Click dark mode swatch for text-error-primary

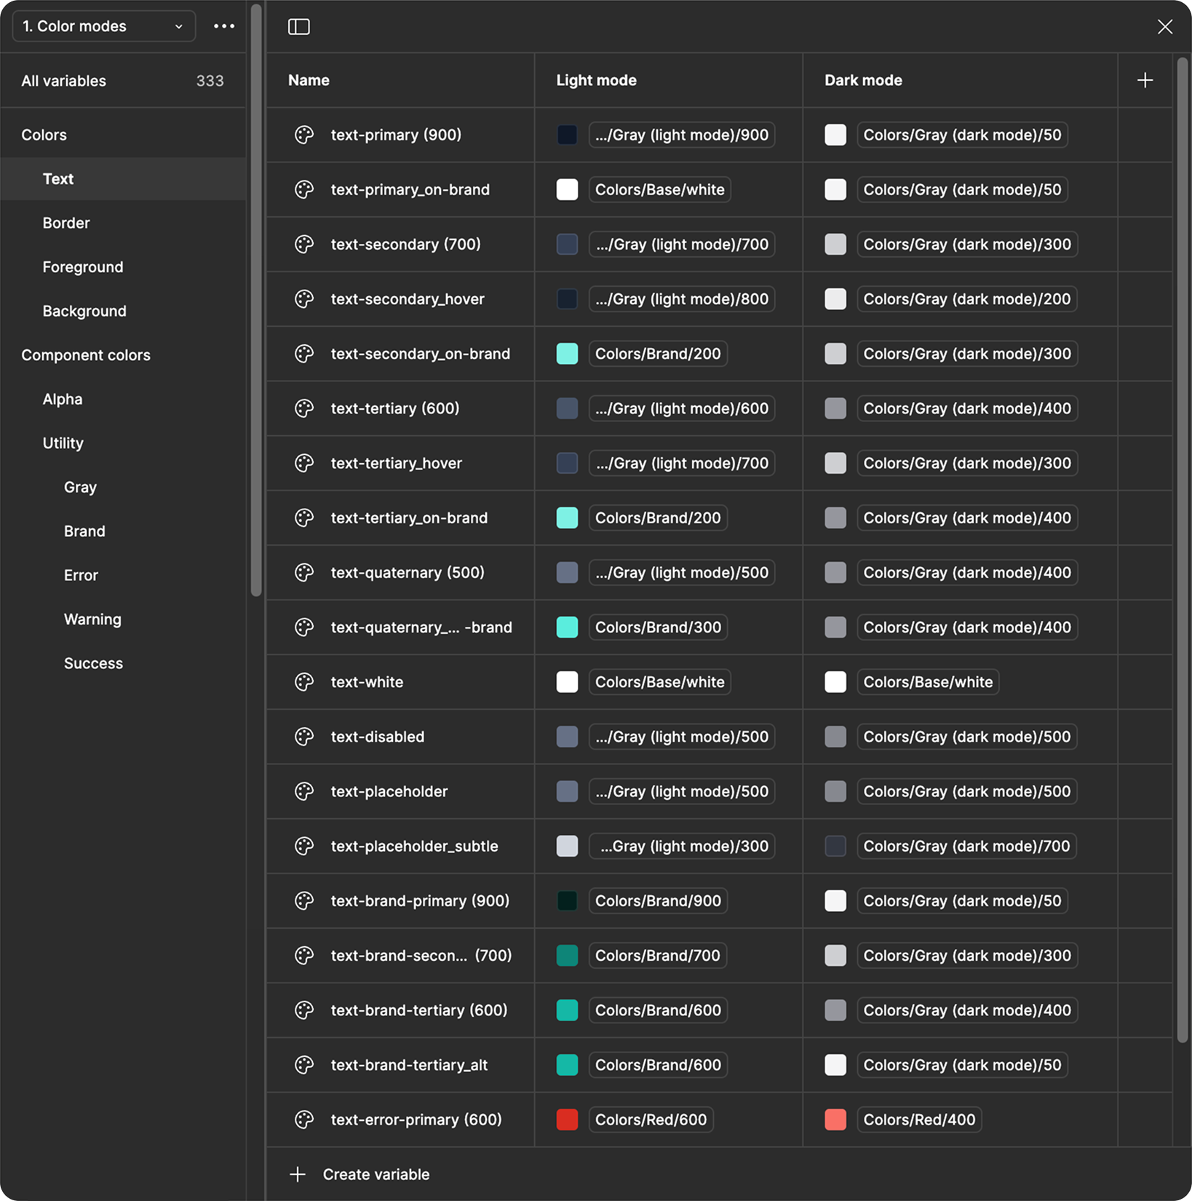(835, 1119)
